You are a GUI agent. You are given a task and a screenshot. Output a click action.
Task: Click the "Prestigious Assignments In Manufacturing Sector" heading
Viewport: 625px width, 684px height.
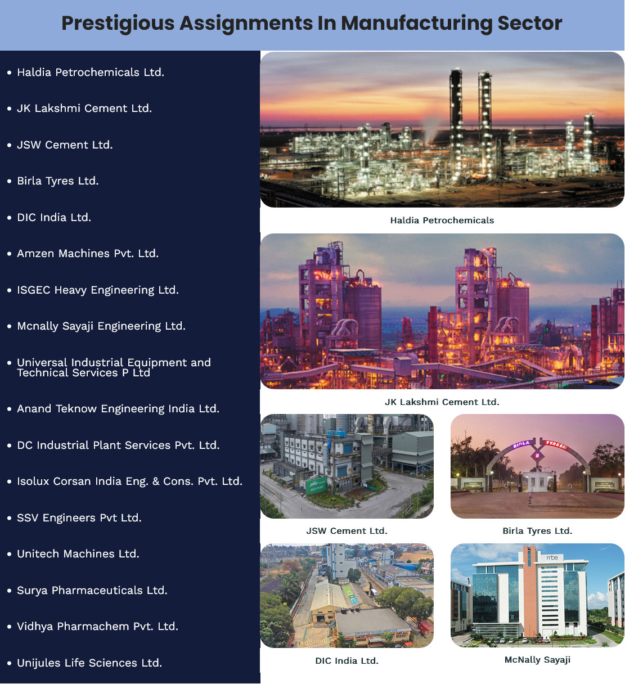point(312,24)
